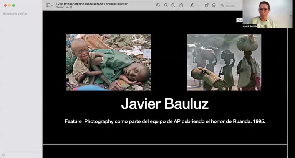Open the highlight pen dropdown arrow
This screenshot has height=158, width=295.
(x=199, y=5)
